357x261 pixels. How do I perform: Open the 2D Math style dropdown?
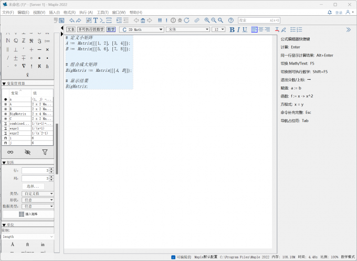141,29
